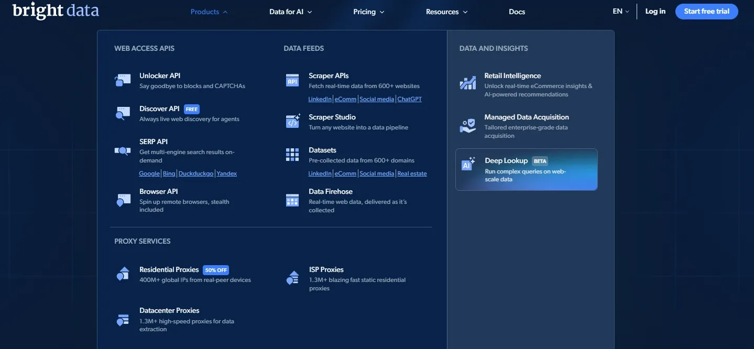Click 'Always live web discovery for agents'
754x349 pixels.
[x=189, y=119]
